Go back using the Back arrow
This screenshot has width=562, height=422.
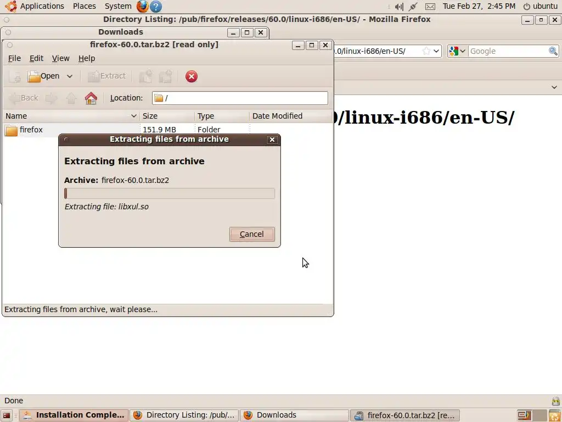tap(24, 98)
